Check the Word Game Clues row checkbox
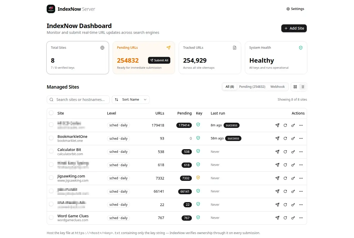Screen dimensions: 354x238 coord(51,217)
